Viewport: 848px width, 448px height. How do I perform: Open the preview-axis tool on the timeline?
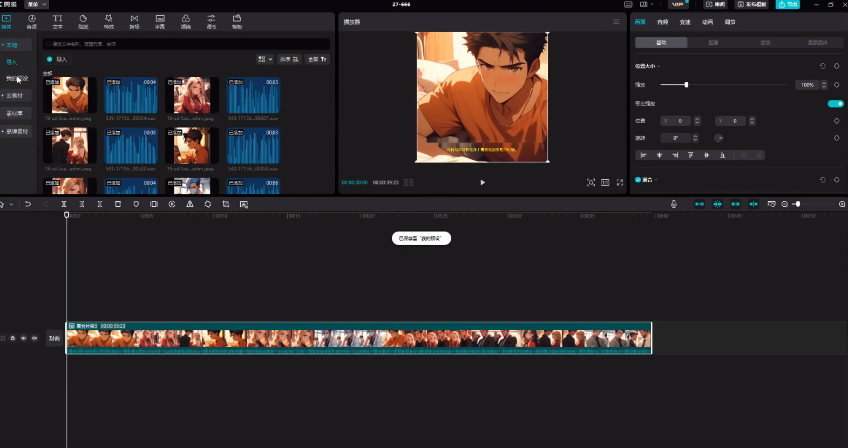771,204
